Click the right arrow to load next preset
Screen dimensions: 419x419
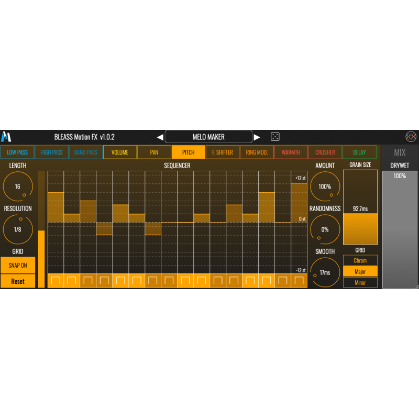coord(257,136)
